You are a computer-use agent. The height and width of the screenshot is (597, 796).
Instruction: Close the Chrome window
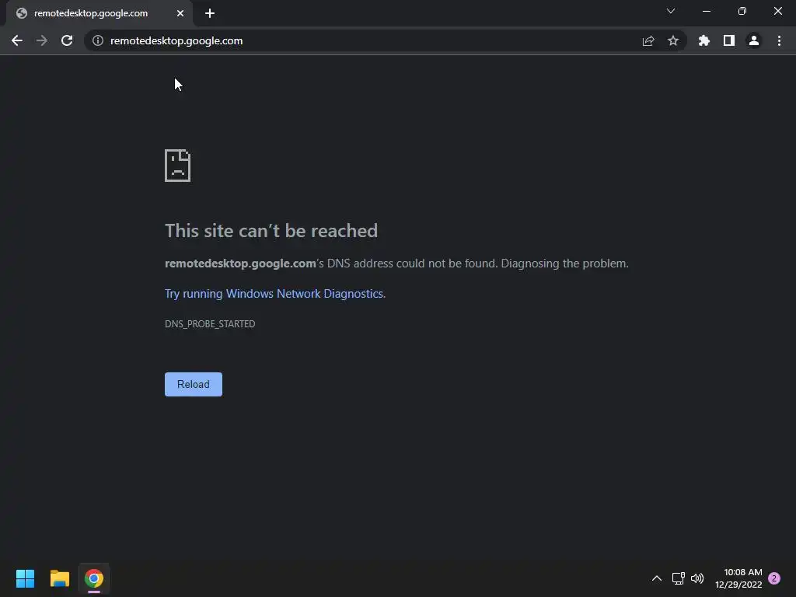[777, 11]
